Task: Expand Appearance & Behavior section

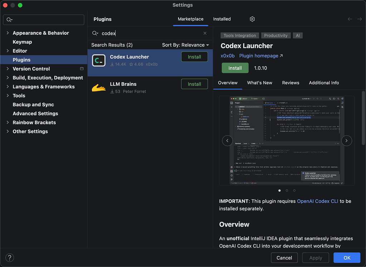Action: pyautogui.click(x=8, y=33)
